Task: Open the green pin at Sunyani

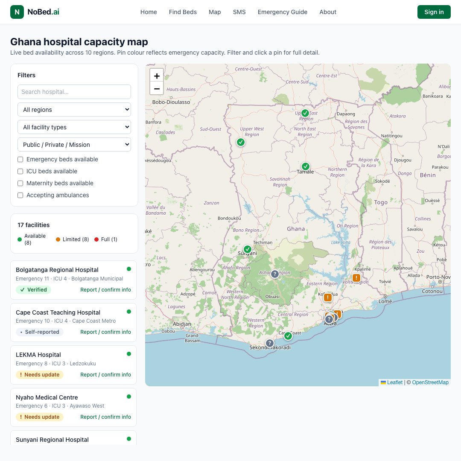Action: [248, 249]
